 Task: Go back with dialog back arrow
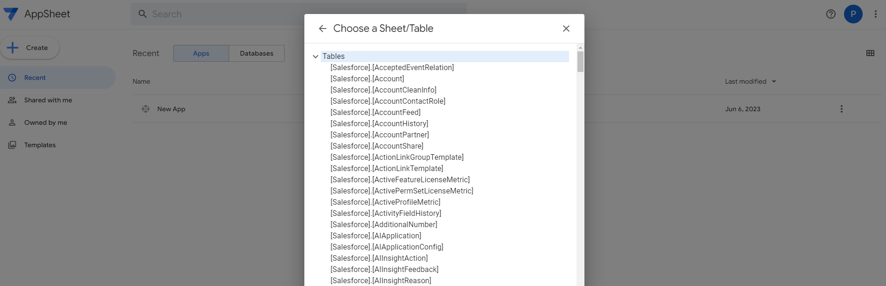323,29
